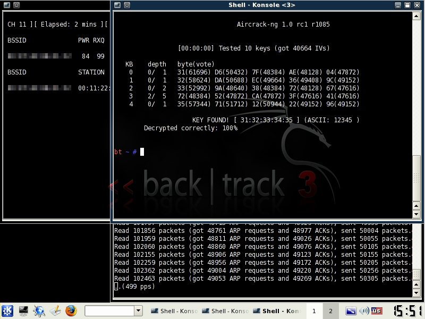This screenshot has height=319, width=425.
Task: Click the '33(52992)' vote entry in KB 2
Action: pos(194,88)
